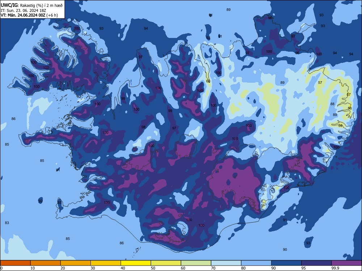Click the '99.9' legend tick label
This screenshot has height=271, width=362.
point(335,268)
